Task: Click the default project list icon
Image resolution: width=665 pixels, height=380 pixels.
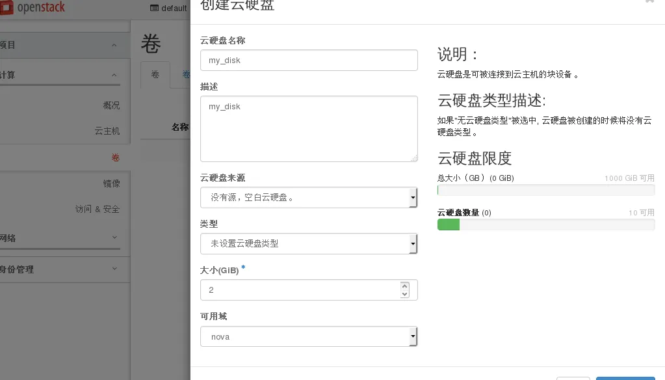Action: click(x=154, y=8)
